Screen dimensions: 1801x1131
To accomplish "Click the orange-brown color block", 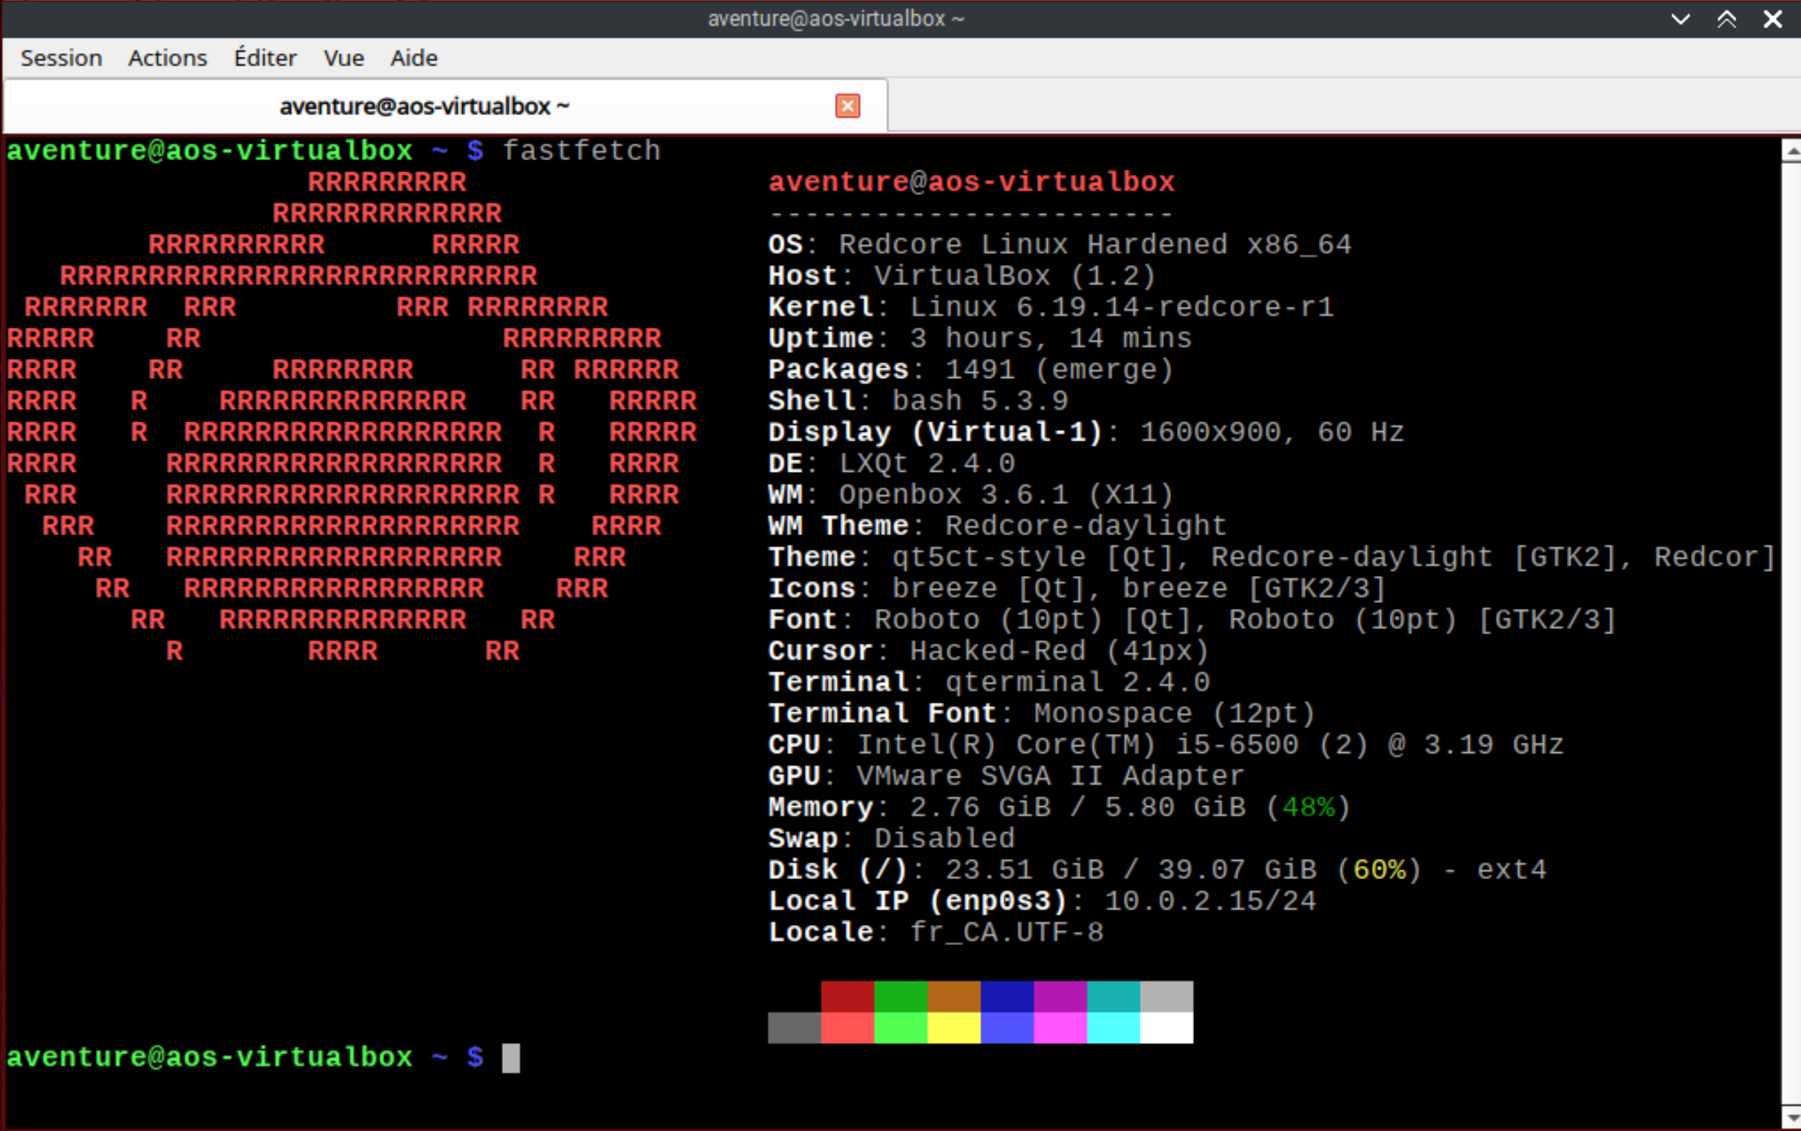I will (x=953, y=997).
